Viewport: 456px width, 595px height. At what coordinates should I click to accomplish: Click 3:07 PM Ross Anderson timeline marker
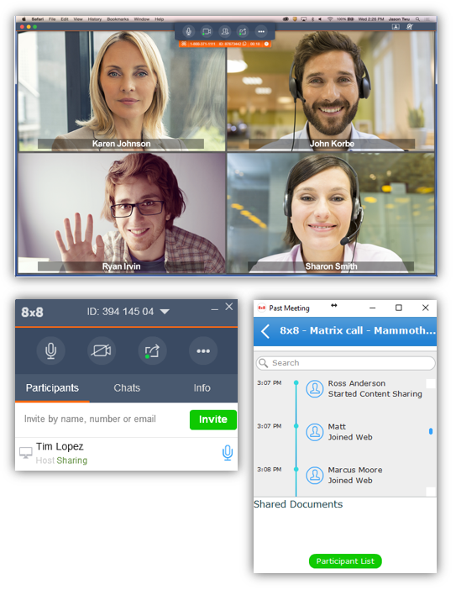click(296, 383)
